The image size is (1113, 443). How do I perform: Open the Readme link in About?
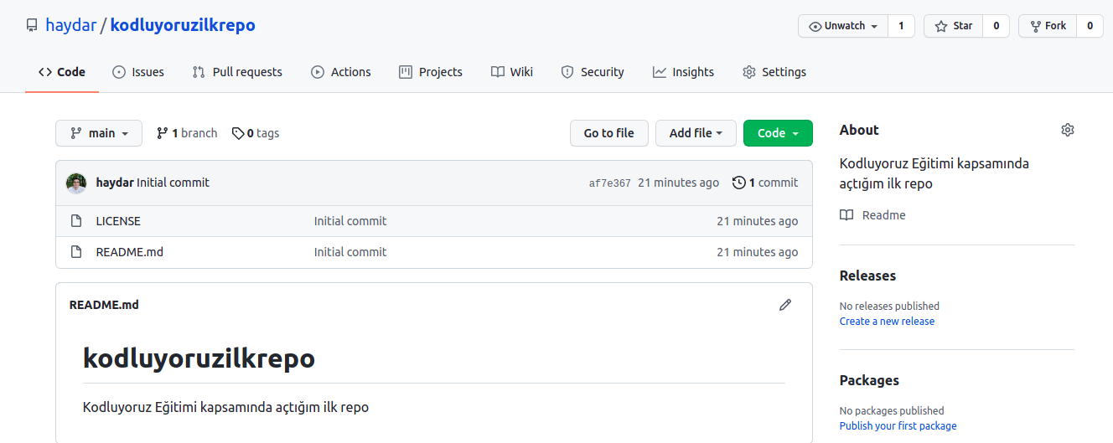coord(884,215)
